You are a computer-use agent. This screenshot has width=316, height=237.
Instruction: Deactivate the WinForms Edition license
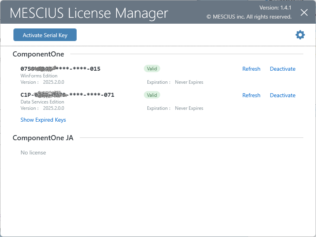point(282,69)
